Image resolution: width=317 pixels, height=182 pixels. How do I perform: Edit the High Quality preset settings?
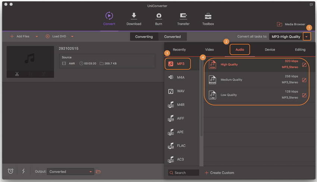(x=304, y=65)
